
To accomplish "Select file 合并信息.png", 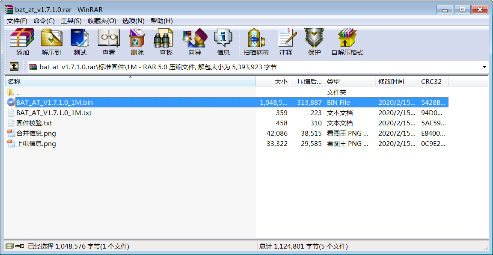I will (36, 133).
